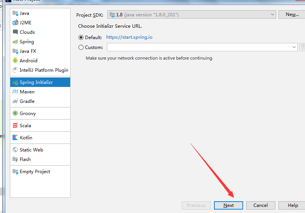Choose the Spring project type
Viewport: 305px width, 213px height.
40,42
